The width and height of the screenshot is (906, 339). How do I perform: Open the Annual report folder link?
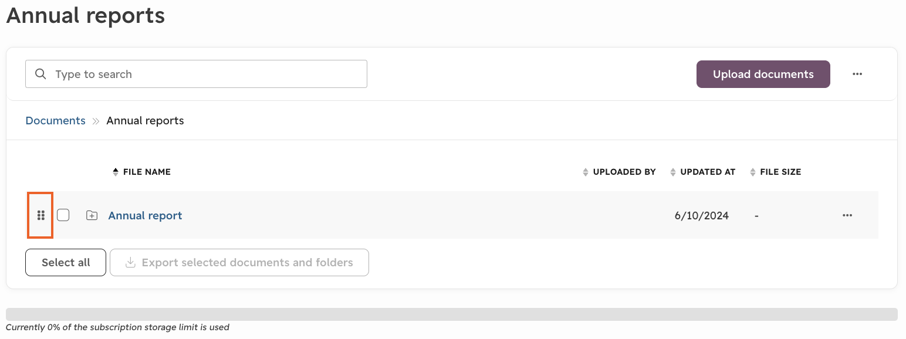(x=145, y=215)
